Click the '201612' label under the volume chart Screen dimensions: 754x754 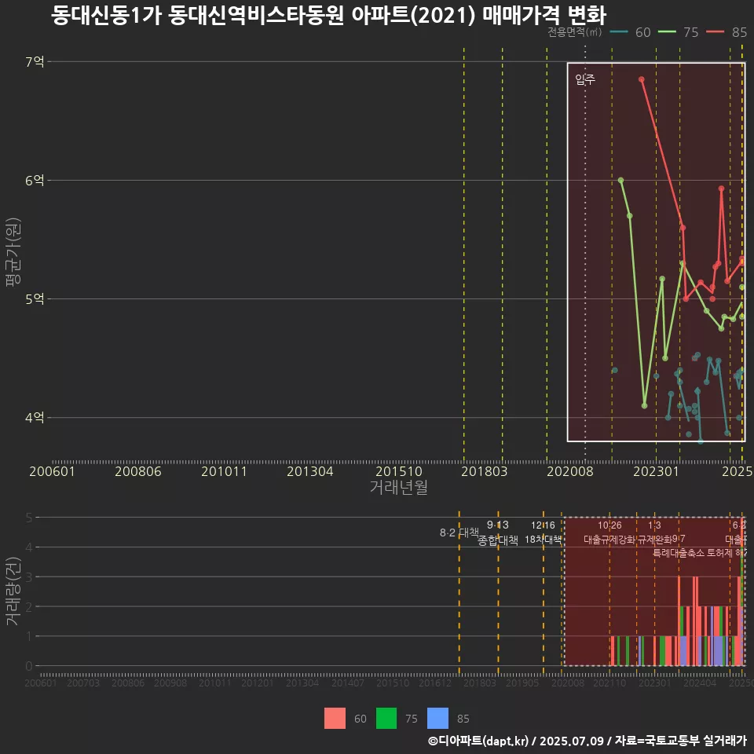pyautogui.click(x=435, y=683)
